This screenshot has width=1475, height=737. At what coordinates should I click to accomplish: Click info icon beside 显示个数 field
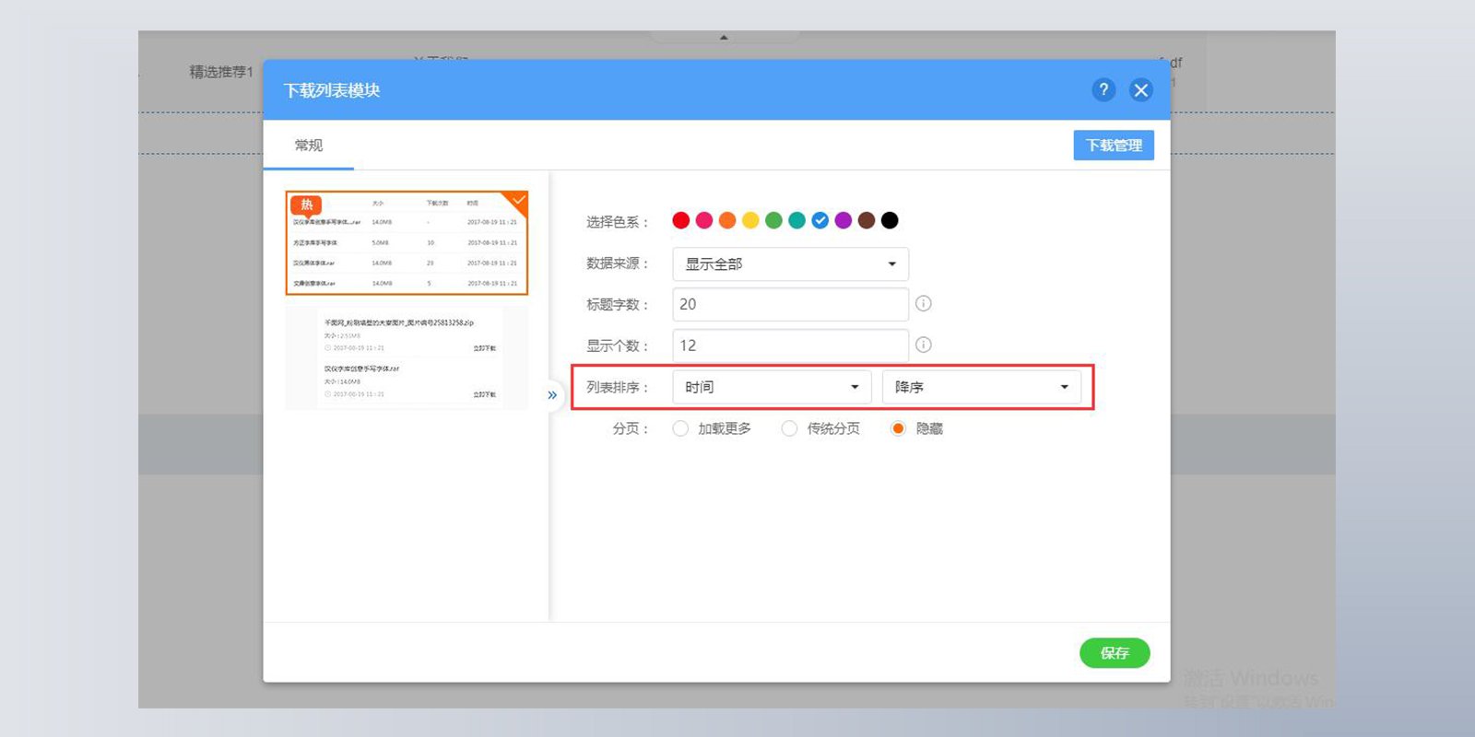click(x=923, y=345)
